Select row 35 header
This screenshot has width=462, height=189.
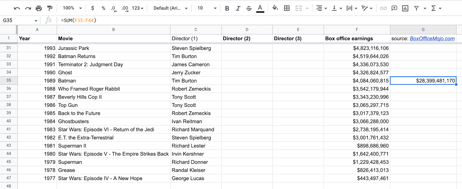coord(9,81)
